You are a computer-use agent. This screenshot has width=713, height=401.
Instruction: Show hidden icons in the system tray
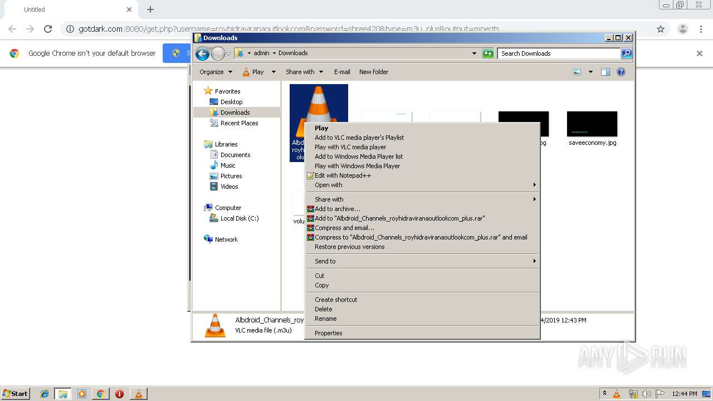click(604, 394)
